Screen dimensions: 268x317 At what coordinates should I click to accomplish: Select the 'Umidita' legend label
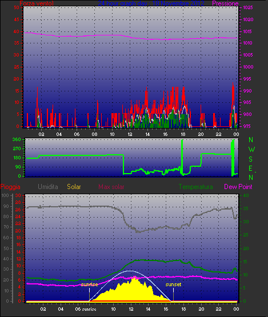point(48,187)
